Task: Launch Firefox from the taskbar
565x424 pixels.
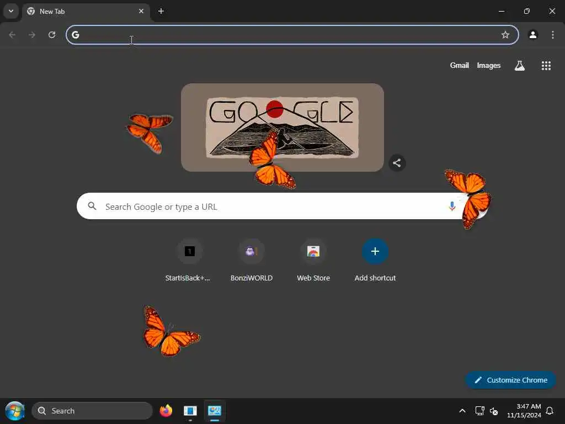Action: [166, 411]
